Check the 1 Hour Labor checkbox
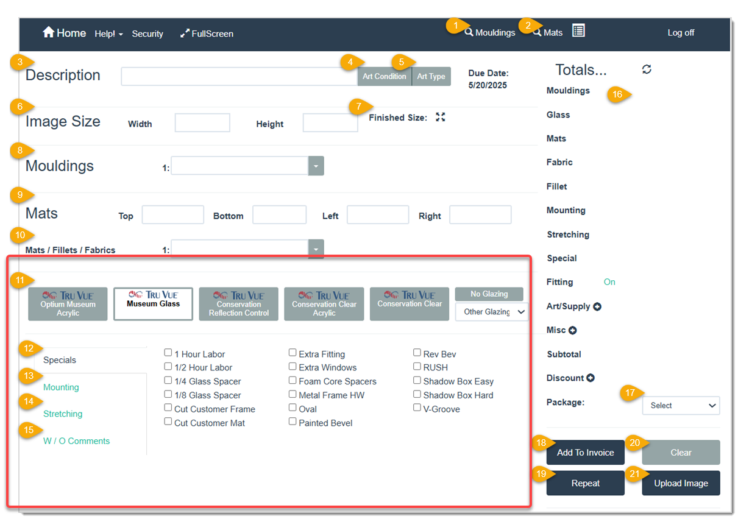The image size is (738, 519). click(x=168, y=353)
